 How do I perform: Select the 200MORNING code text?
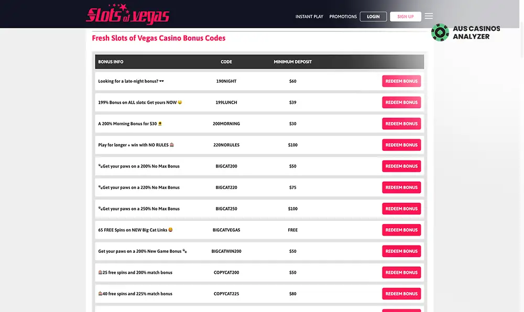pos(226,124)
